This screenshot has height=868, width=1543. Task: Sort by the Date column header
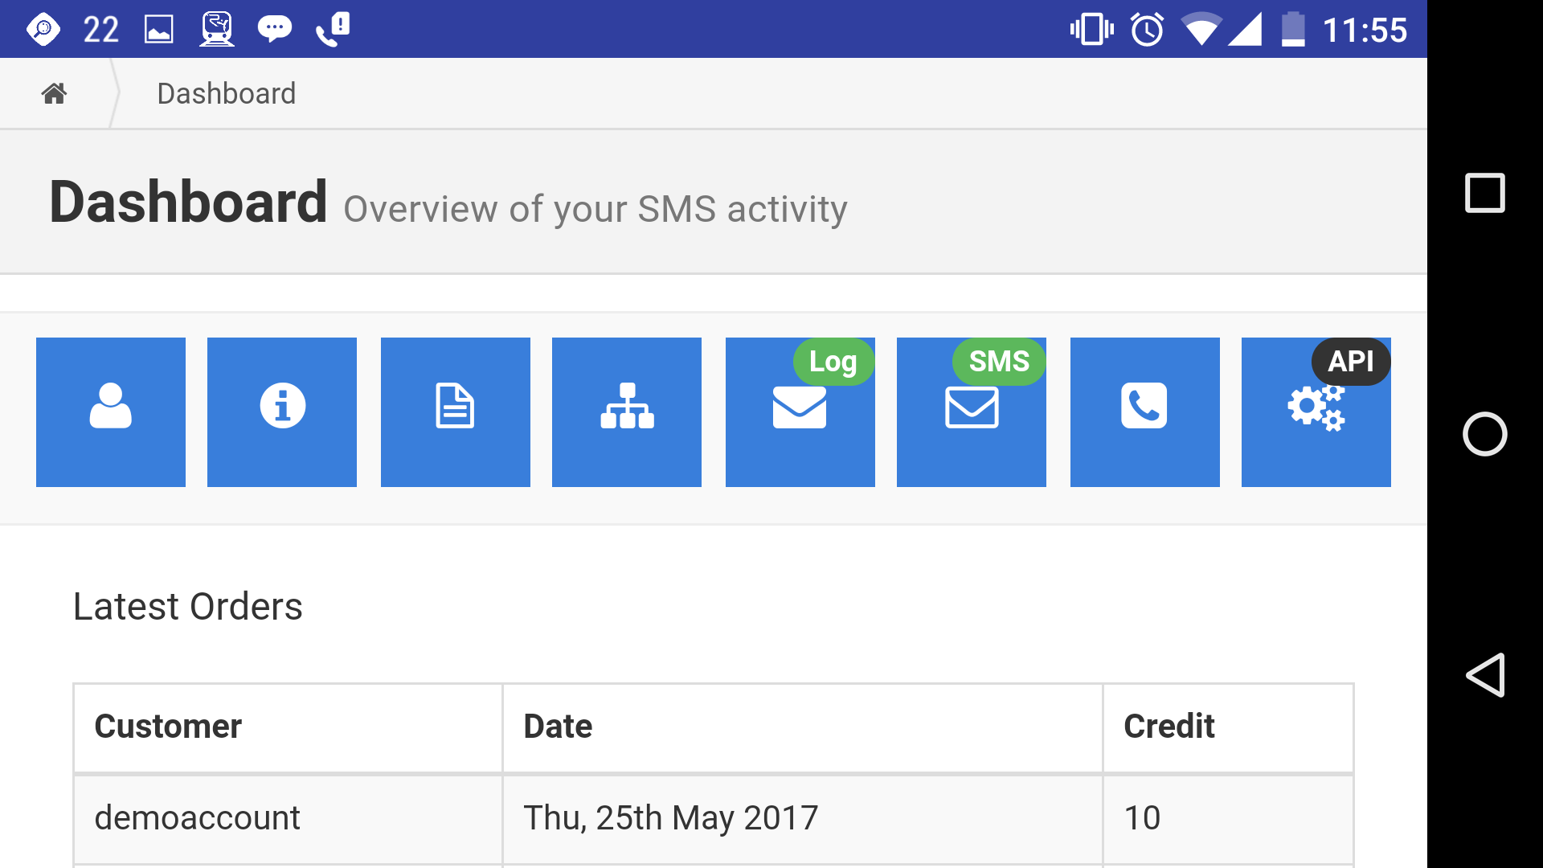[557, 727]
